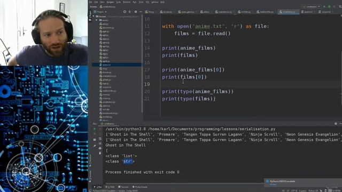Click 'print(type(films))' on line 21
The width and height of the screenshot is (342, 192).
point(189,99)
